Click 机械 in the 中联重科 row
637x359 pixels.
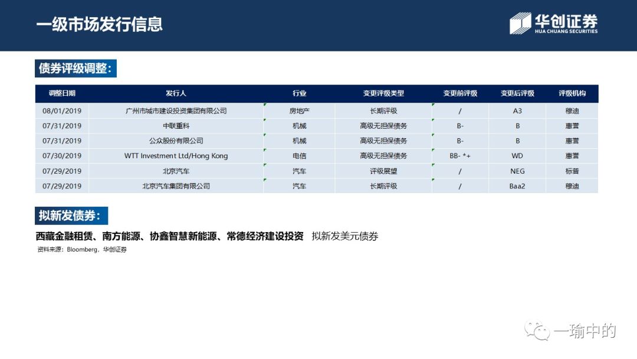(x=300, y=126)
